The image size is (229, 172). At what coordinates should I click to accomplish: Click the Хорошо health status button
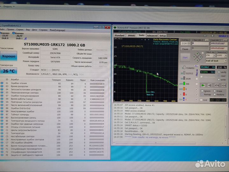9,56
